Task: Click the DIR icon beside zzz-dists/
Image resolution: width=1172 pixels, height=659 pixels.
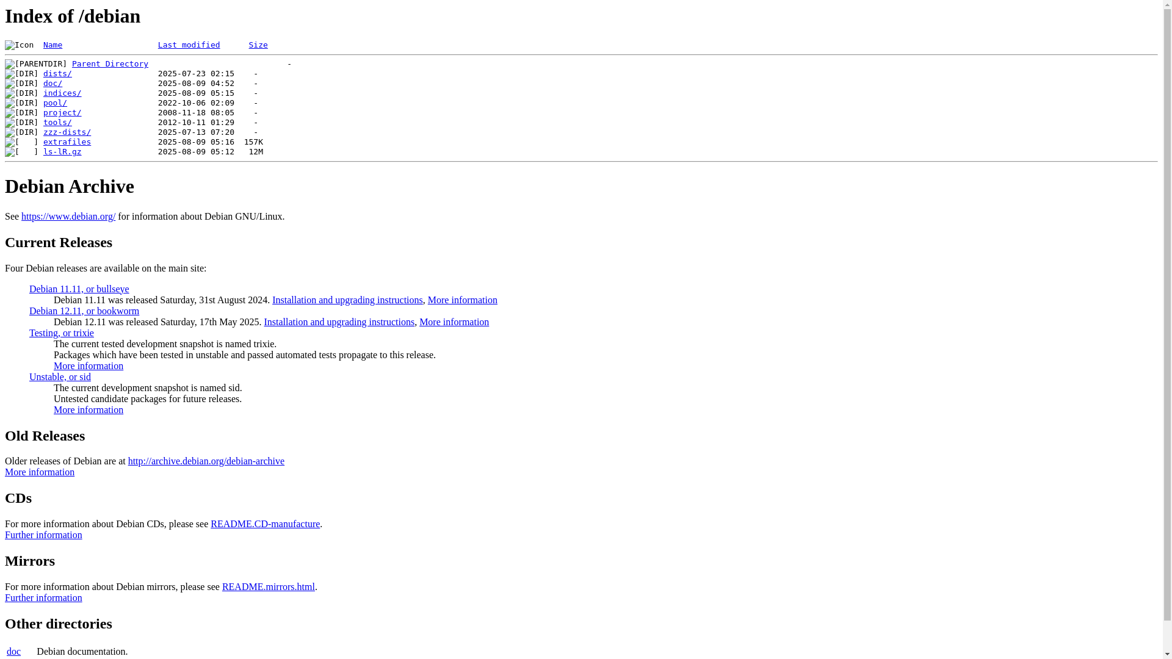Action: point(21,132)
